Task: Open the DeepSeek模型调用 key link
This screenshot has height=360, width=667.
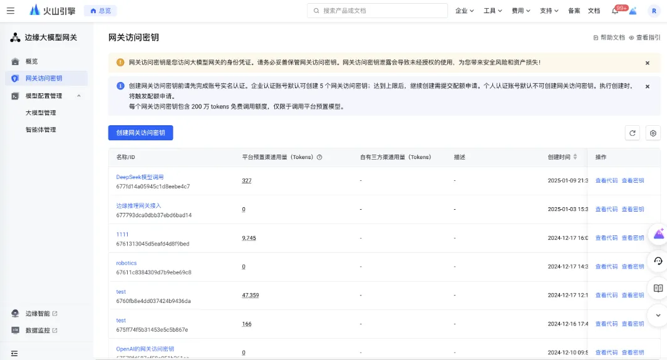Action: (140, 177)
